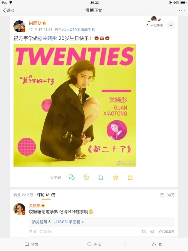This screenshot has height=251, width=188.
Task: Expand post options chevron dropdown
Action: click(x=171, y=25)
